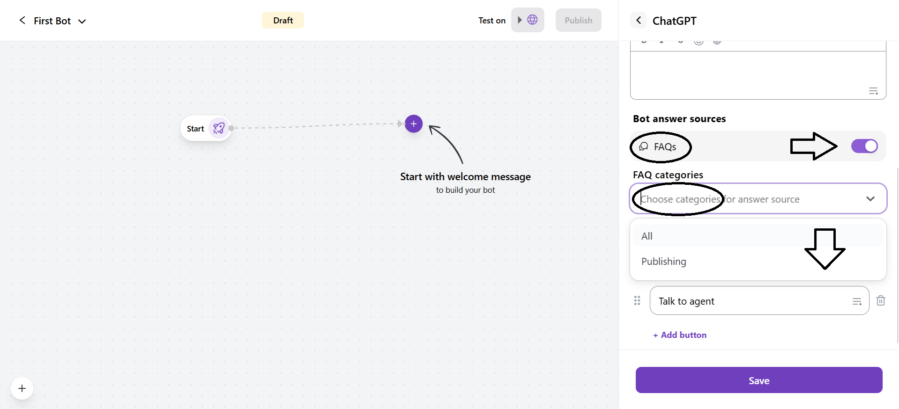The width and height of the screenshot is (899, 409).
Task: Select All from FAQ categories list
Action: (x=647, y=236)
